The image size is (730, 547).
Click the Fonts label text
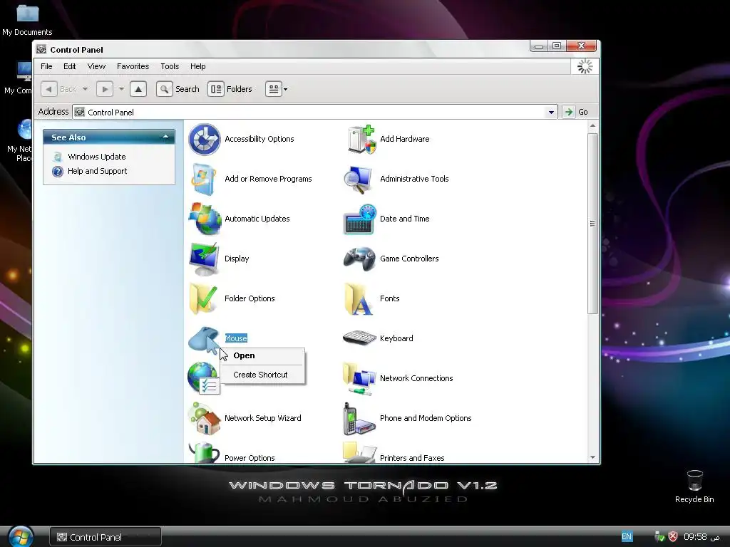coord(389,298)
